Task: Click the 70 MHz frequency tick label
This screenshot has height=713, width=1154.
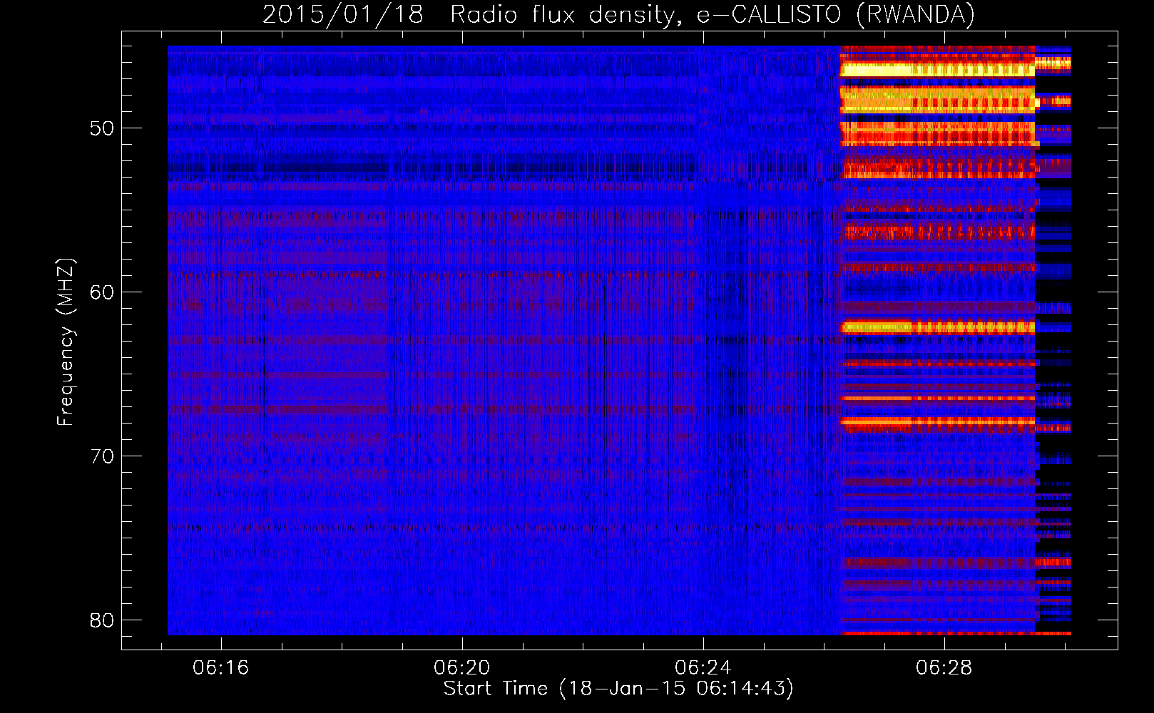Action: (x=102, y=456)
